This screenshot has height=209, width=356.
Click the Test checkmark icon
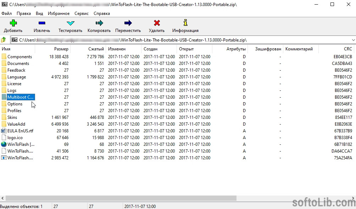[70, 23]
